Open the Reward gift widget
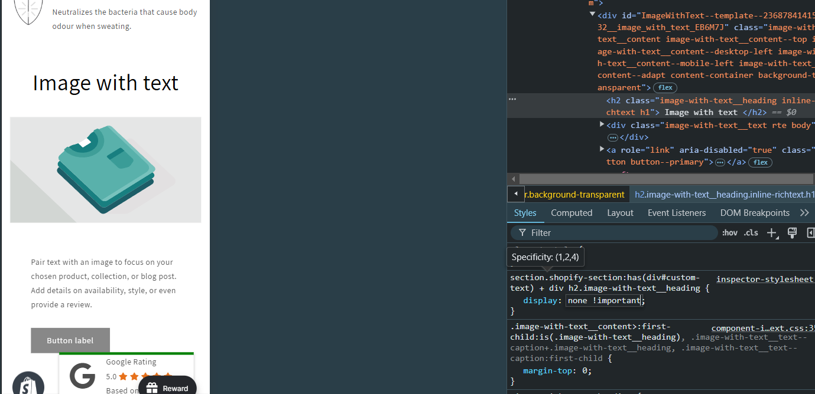Viewport: 815px width, 394px height. (x=167, y=388)
